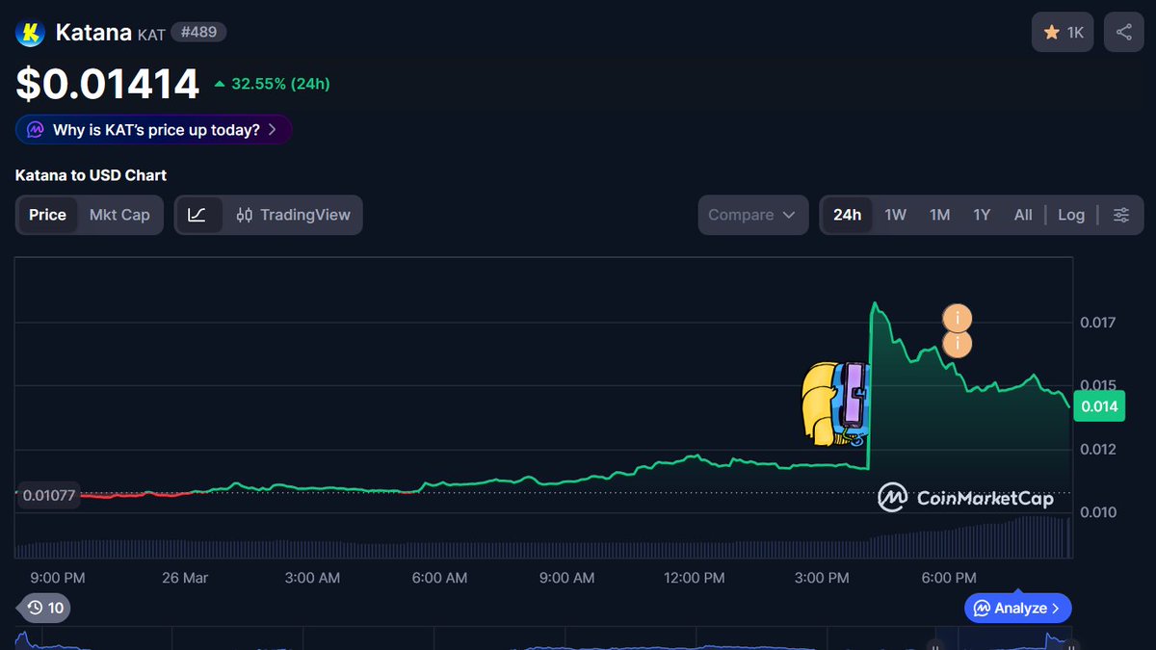Screen dimensions: 1156x650
Task: Toggle Log scale on chart
Action: tap(1071, 215)
